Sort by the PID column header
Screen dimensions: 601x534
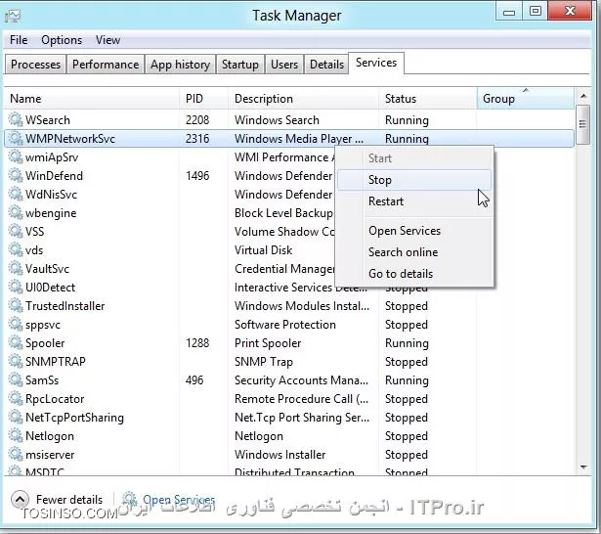tap(203, 99)
